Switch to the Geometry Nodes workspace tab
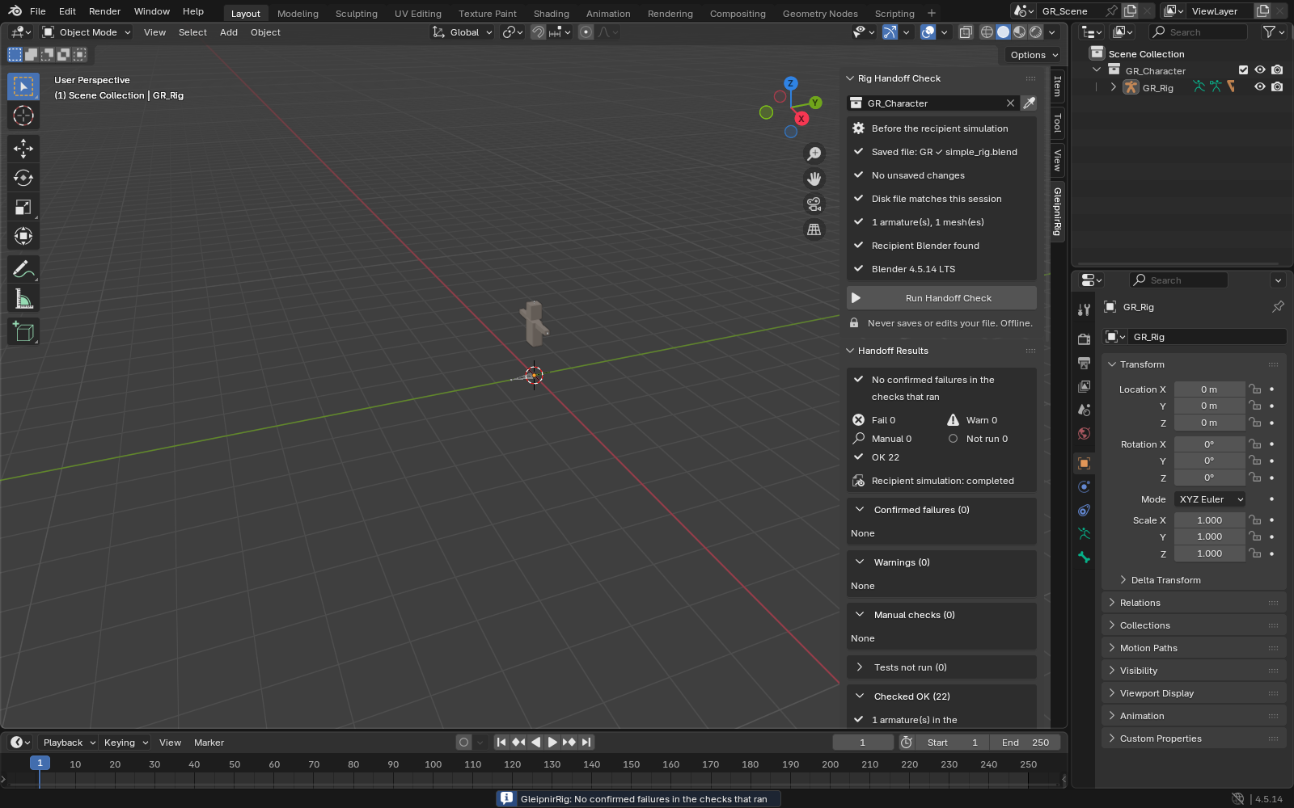 (x=820, y=14)
